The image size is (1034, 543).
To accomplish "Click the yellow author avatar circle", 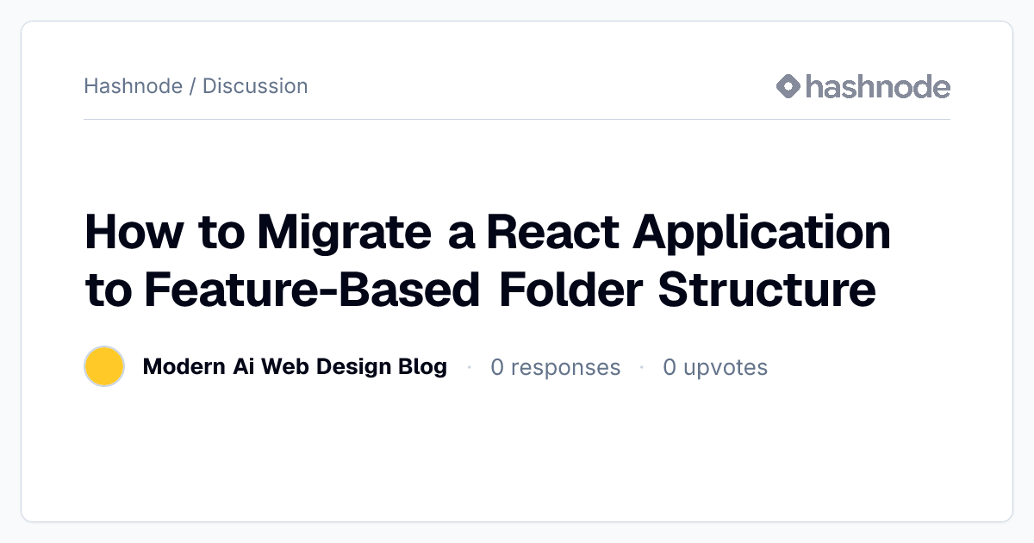I will [104, 366].
